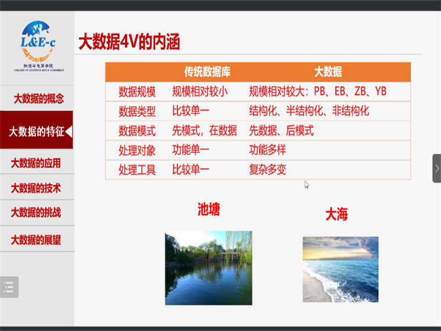Navigate to the 大数据的展望 section
The width and height of the screenshot is (441, 331).
click(x=36, y=239)
